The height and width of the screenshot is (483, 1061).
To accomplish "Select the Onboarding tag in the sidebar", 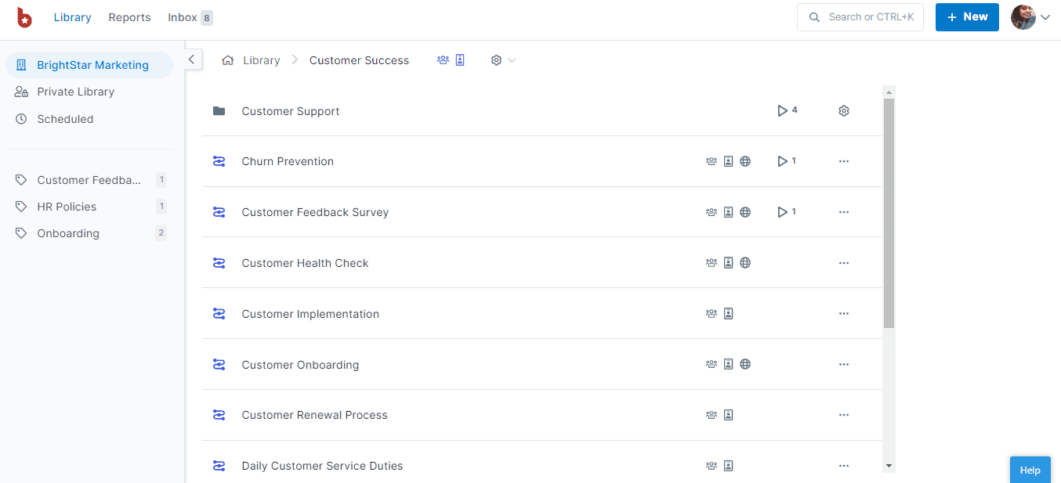I will [68, 232].
